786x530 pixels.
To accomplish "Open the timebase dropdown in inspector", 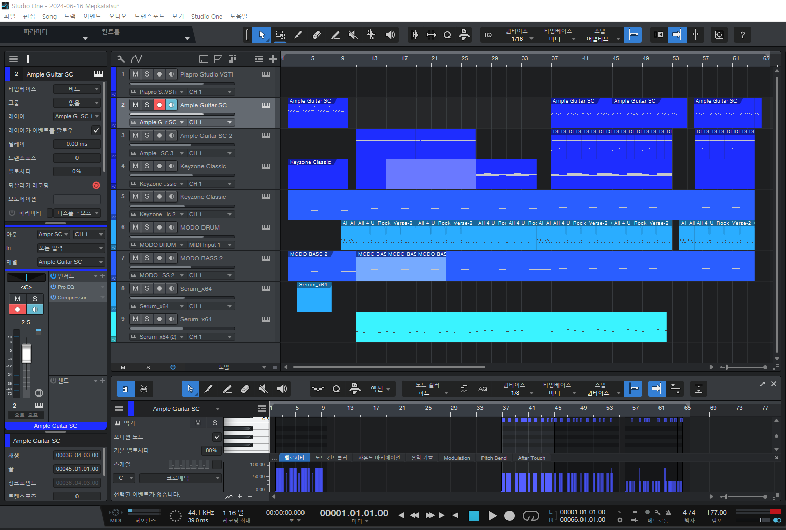I will tap(77, 89).
